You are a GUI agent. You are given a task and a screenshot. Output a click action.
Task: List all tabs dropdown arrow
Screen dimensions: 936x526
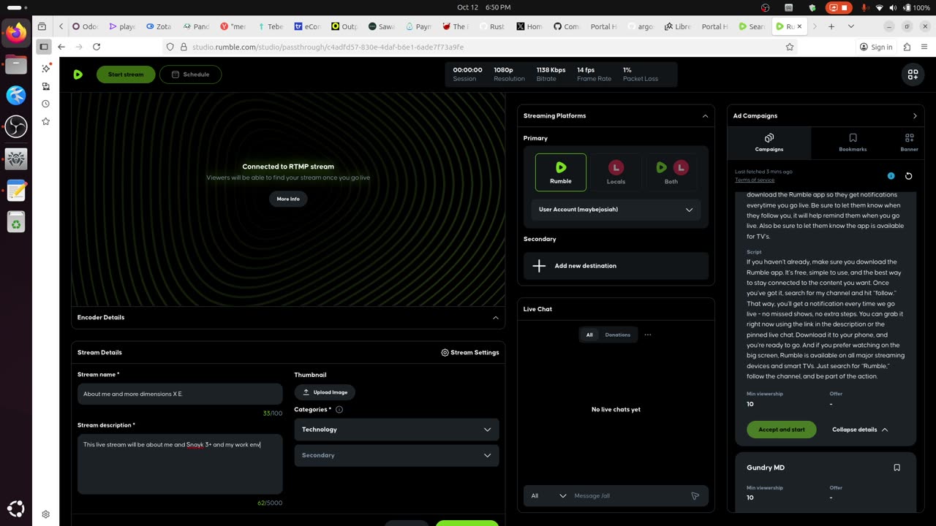click(851, 26)
